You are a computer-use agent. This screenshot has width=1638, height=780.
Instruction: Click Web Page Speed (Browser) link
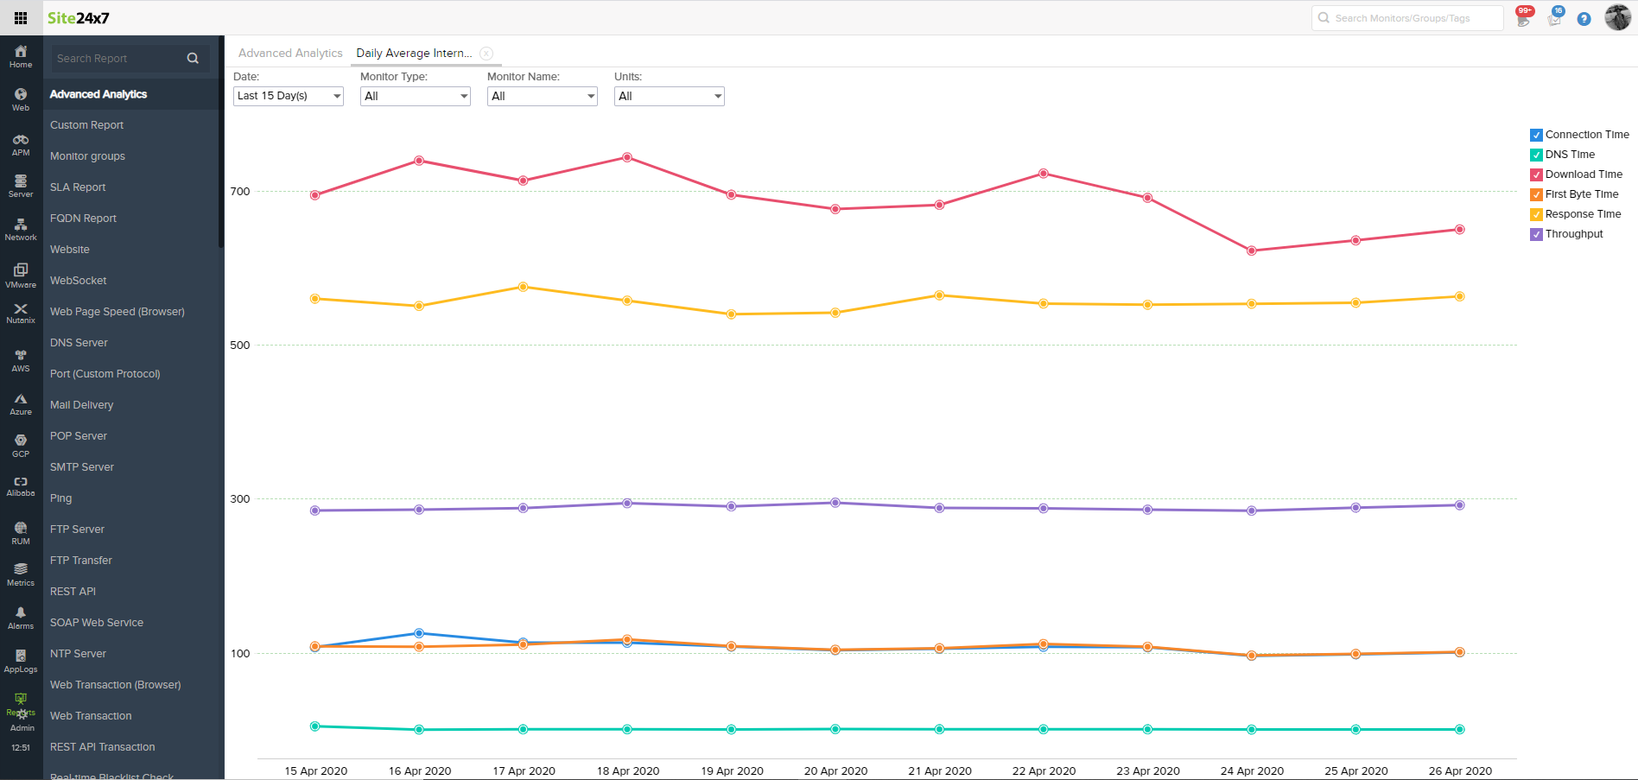pyautogui.click(x=117, y=311)
